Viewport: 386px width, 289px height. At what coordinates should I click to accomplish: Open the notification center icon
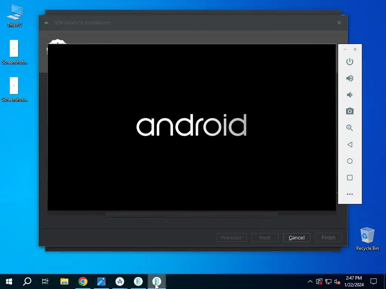click(374, 281)
